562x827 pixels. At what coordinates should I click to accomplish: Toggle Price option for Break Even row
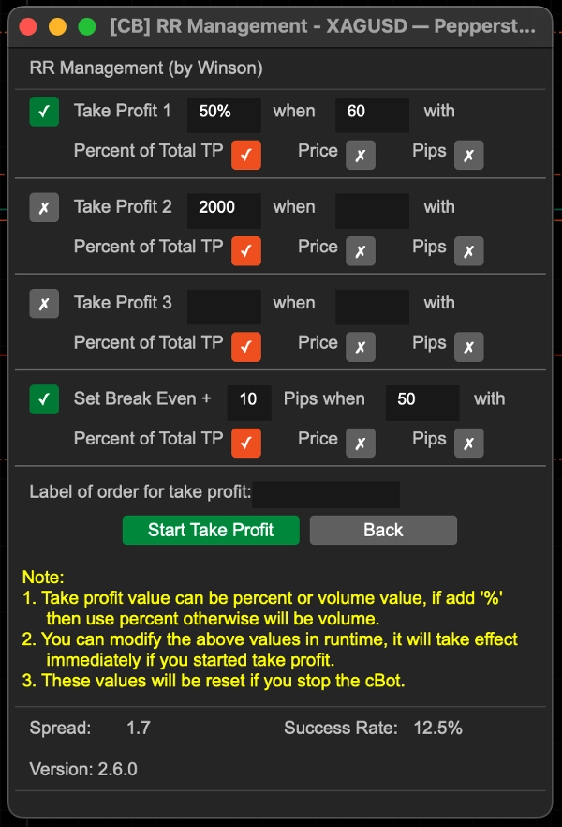pos(361,442)
